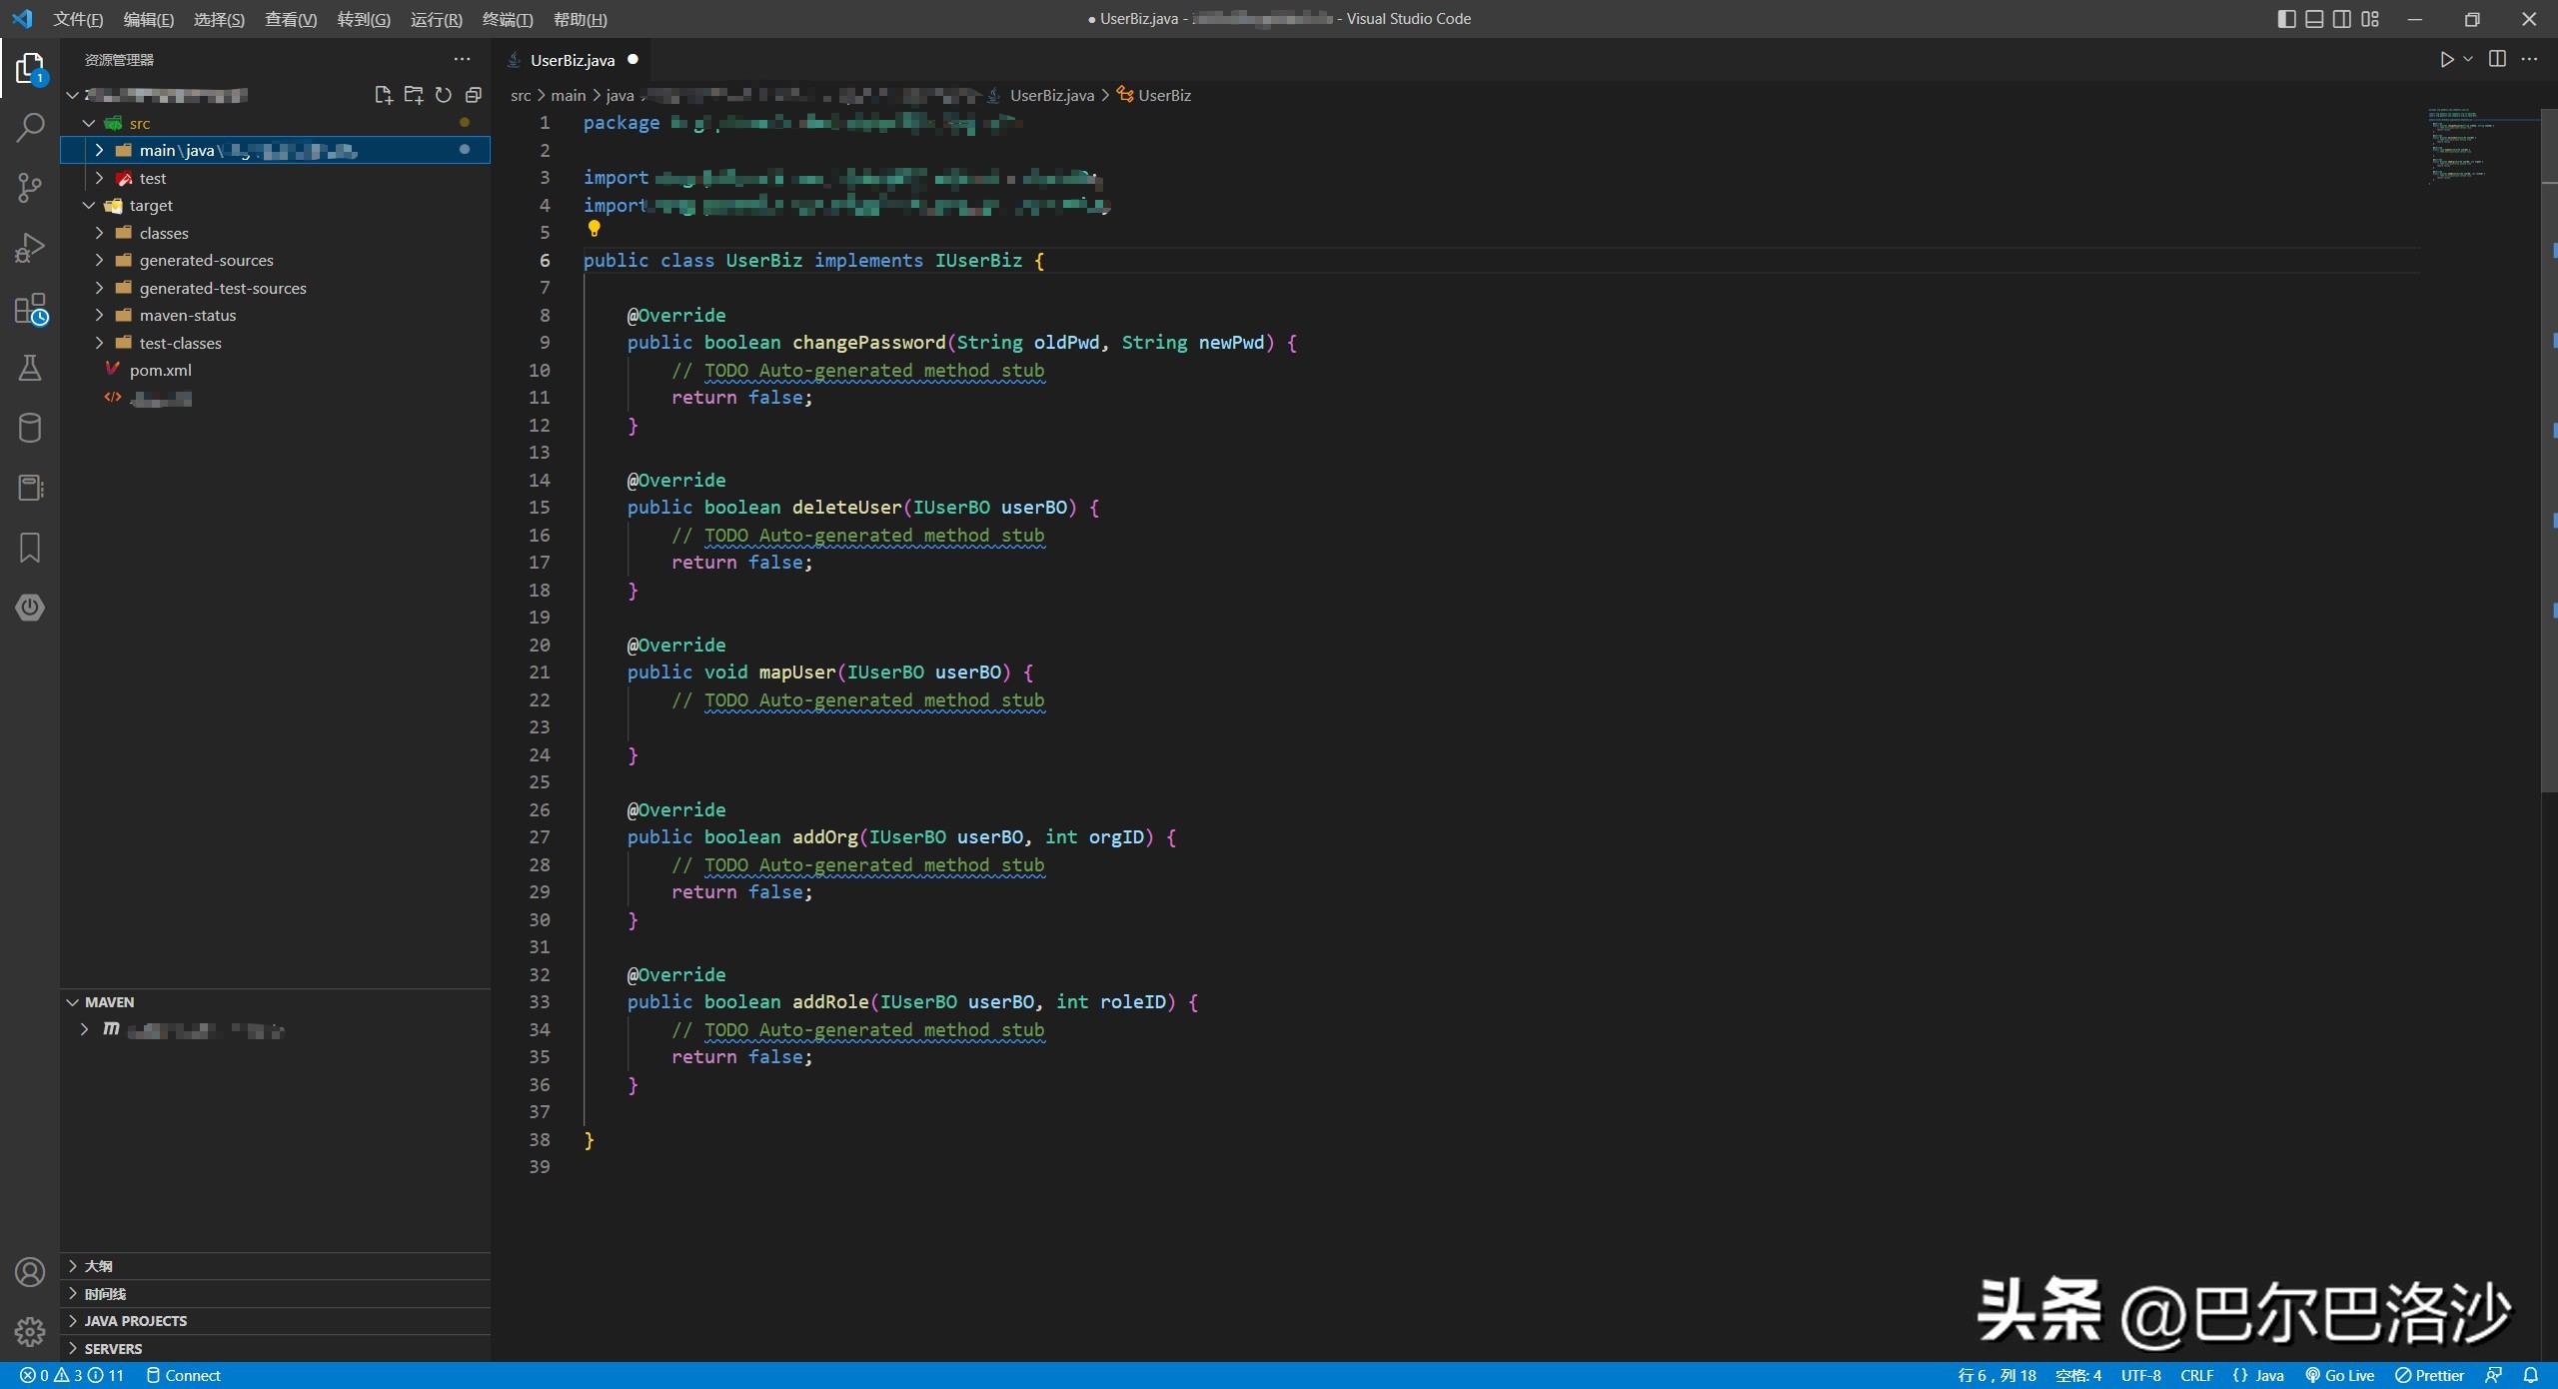The height and width of the screenshot is (1389, 2558).
Task: Refresh the explorer file tree
Action: [x=444, y=95]
